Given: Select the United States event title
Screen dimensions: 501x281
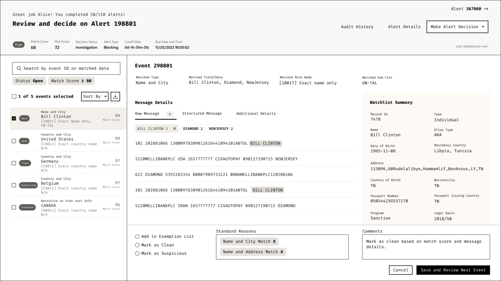Looking at the screenshot, I should point(57,139).
